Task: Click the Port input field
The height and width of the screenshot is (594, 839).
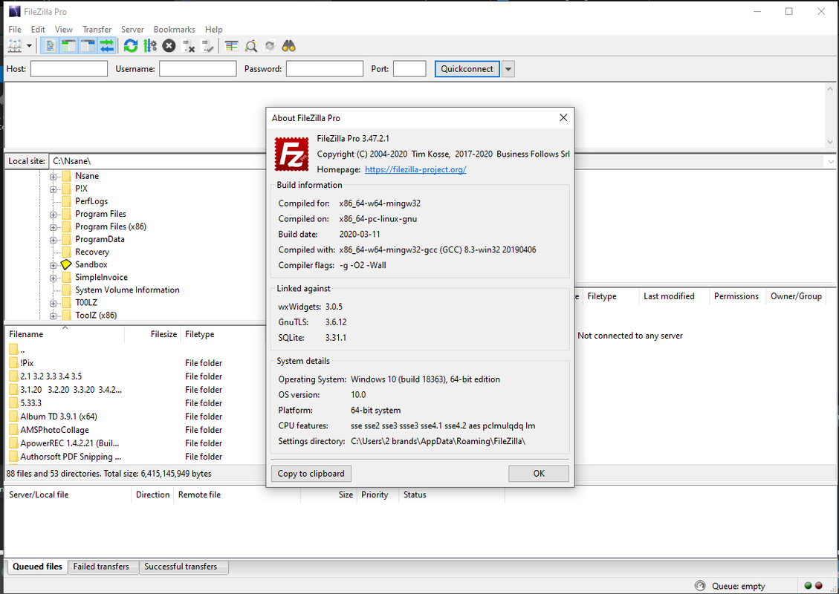Action: click(x=410, y=69)
